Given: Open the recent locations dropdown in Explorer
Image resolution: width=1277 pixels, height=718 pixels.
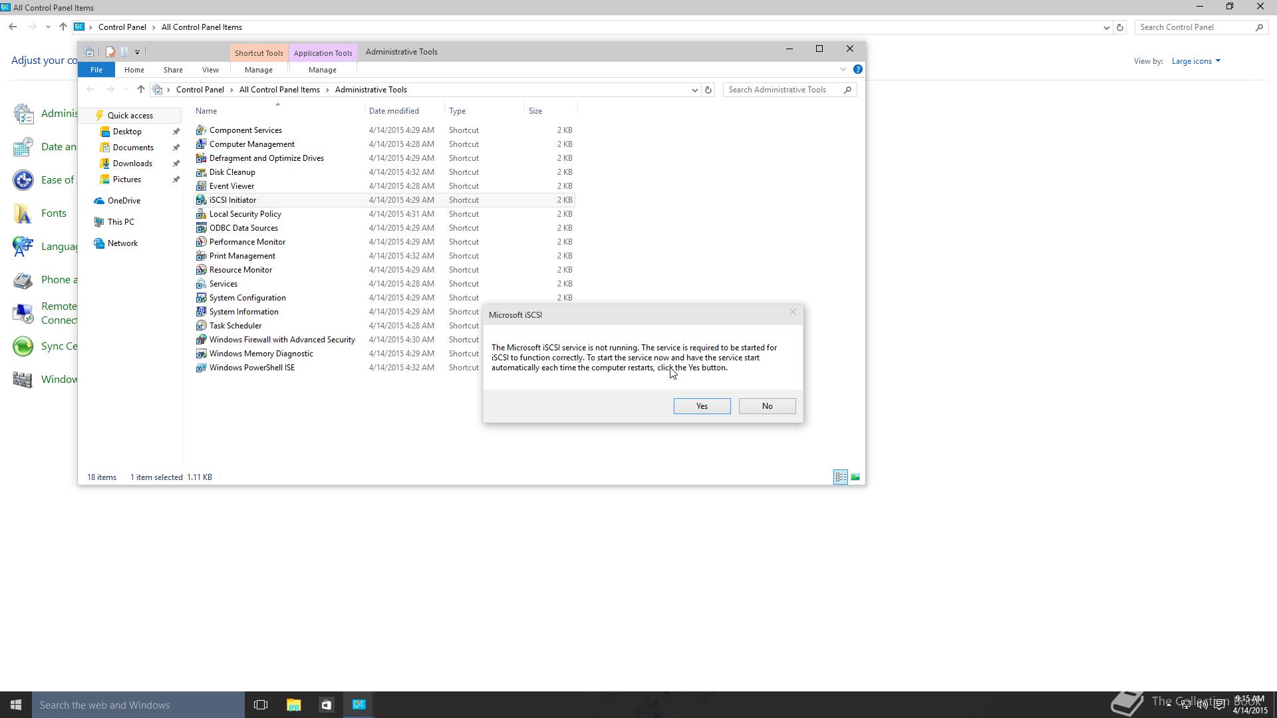Looking at the screenshot, I should tap(125, 90).
